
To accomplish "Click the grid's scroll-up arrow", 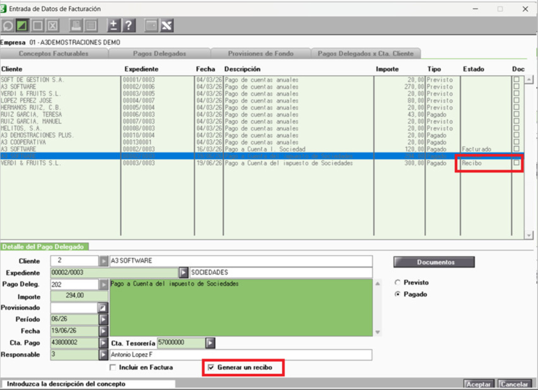I will [529, 80].
